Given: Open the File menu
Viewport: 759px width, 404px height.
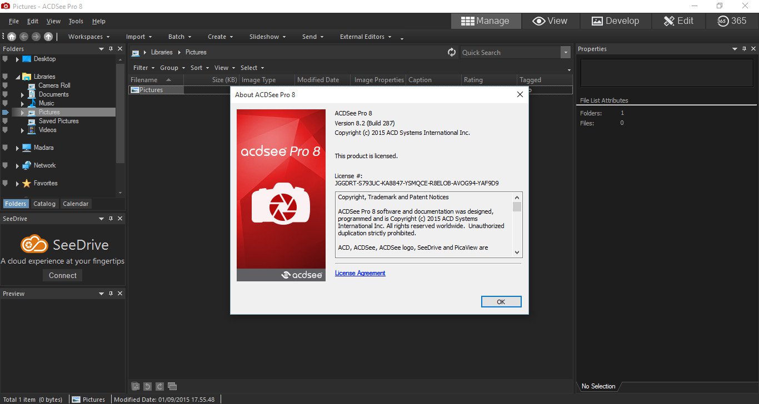Looking at the screenshot, I should (x=14, y=21).
